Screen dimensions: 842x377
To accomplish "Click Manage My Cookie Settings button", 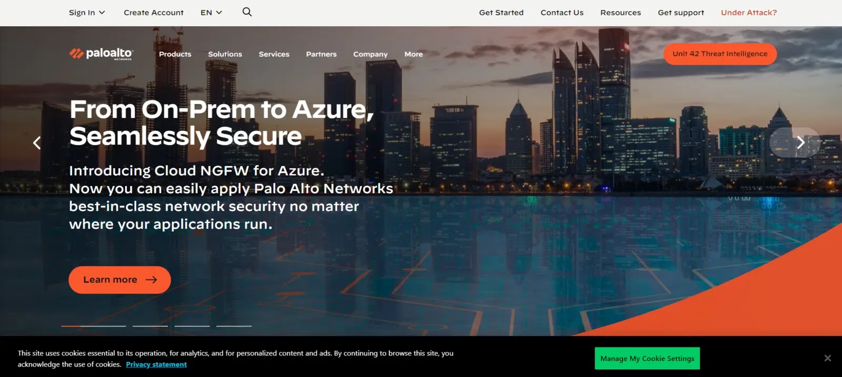I will coord(647,358).
